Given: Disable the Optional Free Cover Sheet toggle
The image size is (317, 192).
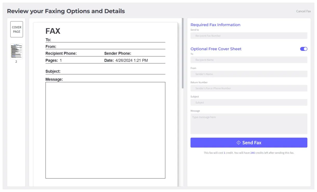Looking at the screenshot, I should point(303,49).
